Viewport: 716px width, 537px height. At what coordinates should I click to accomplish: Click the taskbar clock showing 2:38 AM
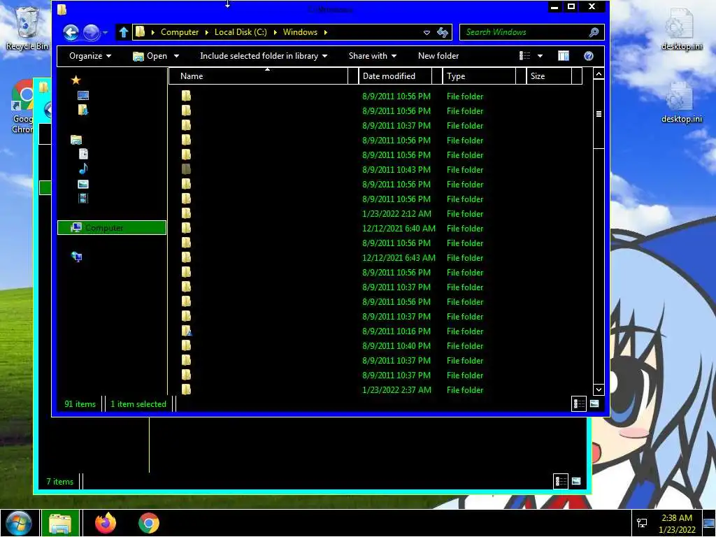(x=677, y=524)
